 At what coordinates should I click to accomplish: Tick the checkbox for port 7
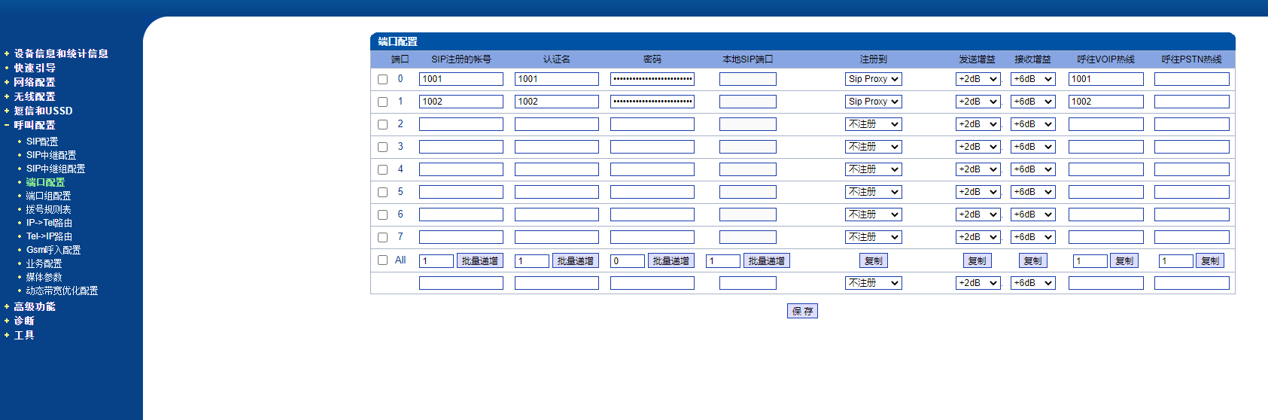[x=382, y=237]
